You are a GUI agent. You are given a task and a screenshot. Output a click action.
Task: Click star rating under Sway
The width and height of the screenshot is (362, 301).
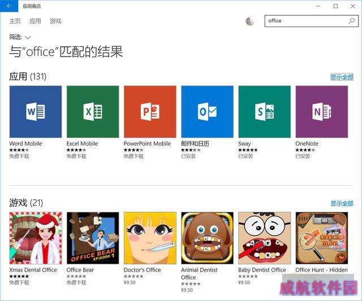pyautogui.click(x=248, y=150)
